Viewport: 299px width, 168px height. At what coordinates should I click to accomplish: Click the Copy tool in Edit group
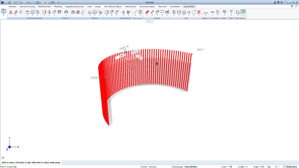(x=174, y=12)
